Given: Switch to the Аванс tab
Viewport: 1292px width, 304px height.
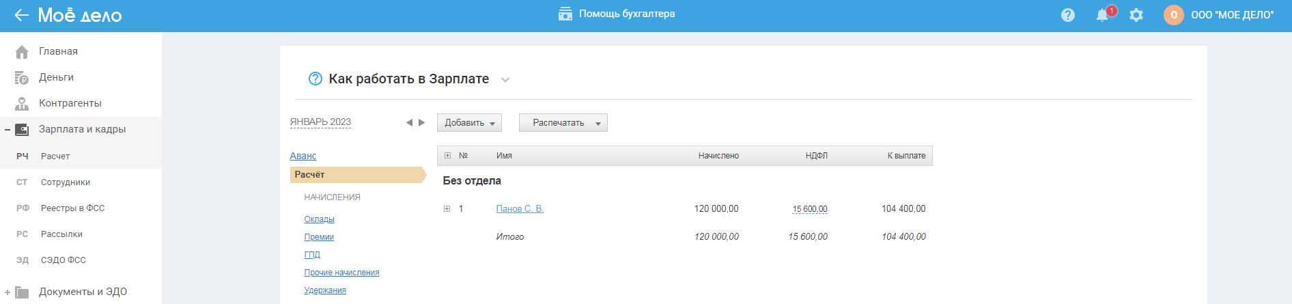Looking at the screenshot, I should [x=303, y=156].
